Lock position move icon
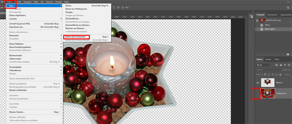 pos(273,75)
